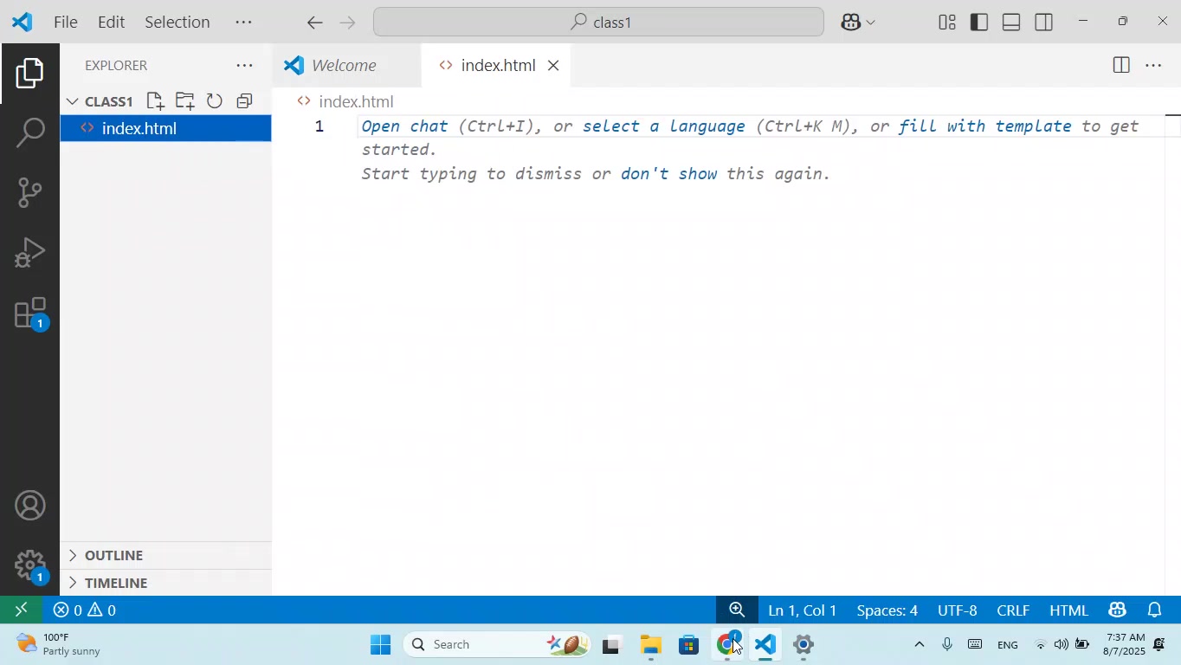Open the Source Control view
The width and height of the screenshot is (1181, 665).
tap(29, 192)
